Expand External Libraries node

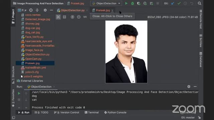point(30,81)
